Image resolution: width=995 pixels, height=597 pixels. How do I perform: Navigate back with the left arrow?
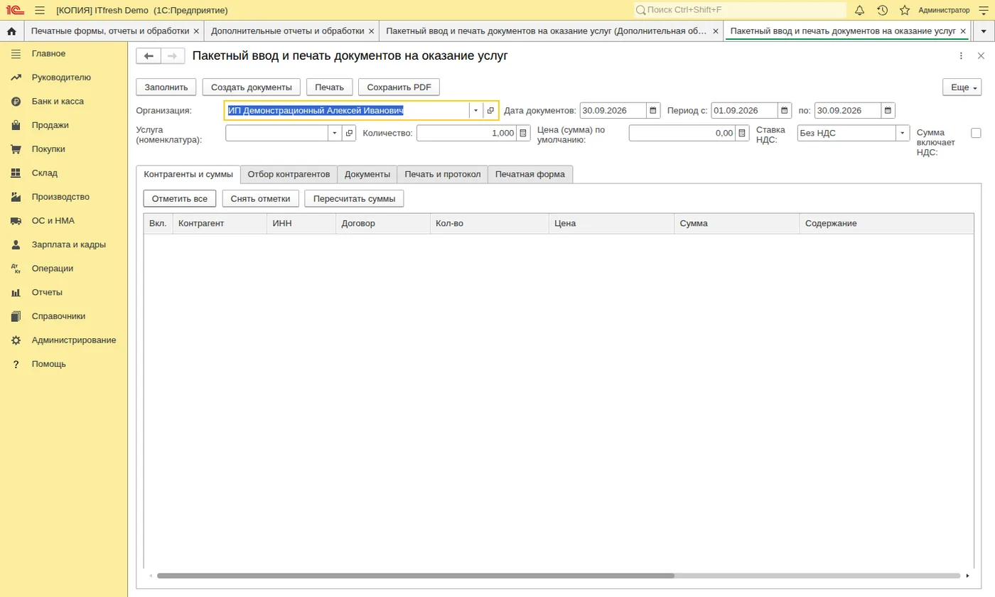149,56
